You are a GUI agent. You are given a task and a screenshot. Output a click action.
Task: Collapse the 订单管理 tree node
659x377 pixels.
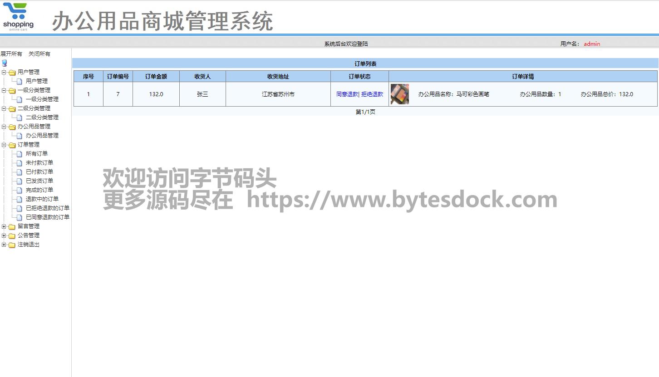[4, 145]
